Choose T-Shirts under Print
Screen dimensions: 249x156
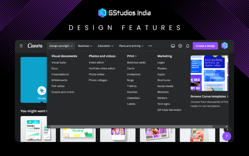click(132, 86)
